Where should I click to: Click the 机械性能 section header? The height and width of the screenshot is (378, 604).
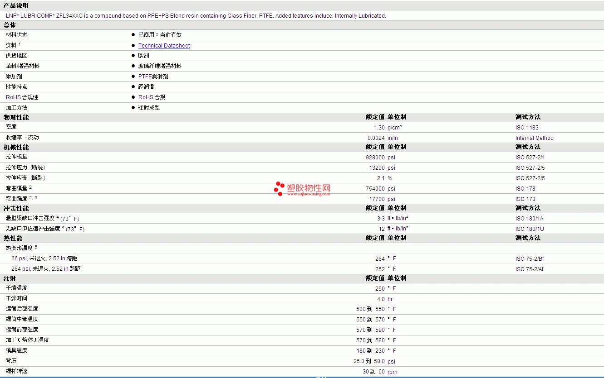point(16,147)
